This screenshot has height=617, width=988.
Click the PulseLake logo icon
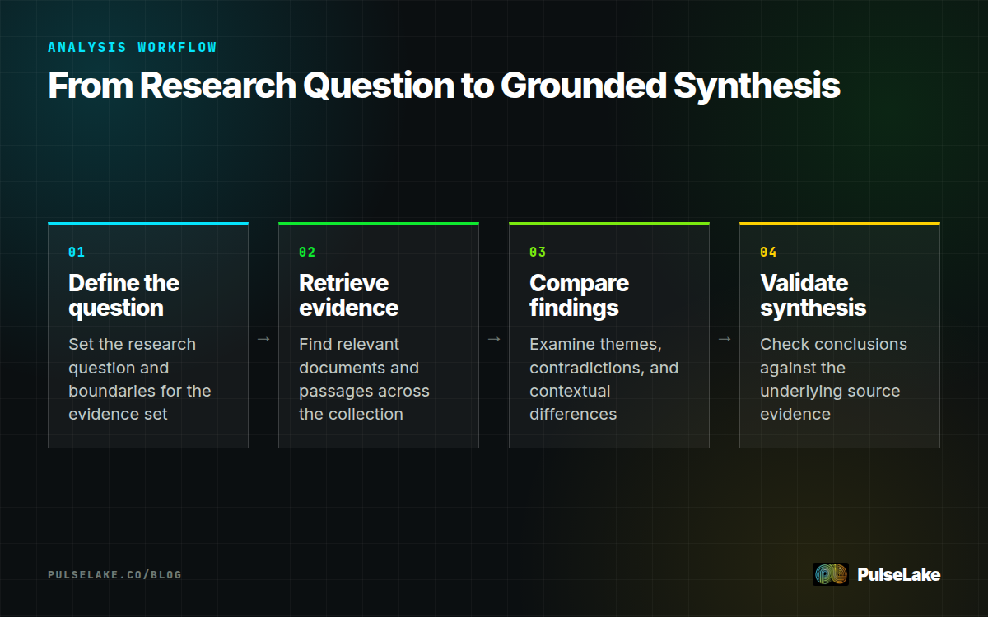coord(831,574)
